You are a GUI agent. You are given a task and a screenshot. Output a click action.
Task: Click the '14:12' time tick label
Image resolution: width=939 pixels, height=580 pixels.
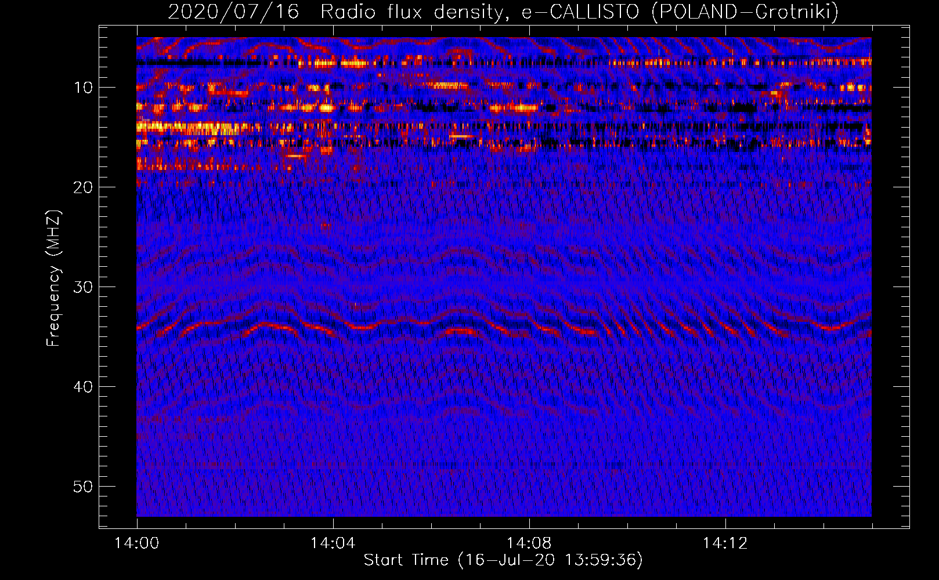(725, 543)
